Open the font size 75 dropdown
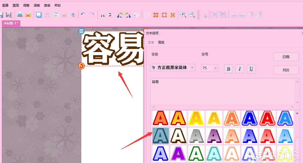Image resolution: width=303 pixels, height=163 pixels. point(210,68)
